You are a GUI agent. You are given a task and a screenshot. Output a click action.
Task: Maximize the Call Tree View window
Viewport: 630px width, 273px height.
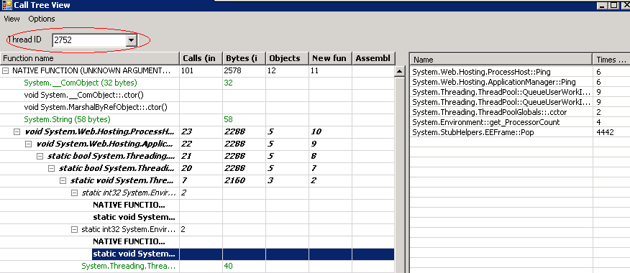(613, 5)
